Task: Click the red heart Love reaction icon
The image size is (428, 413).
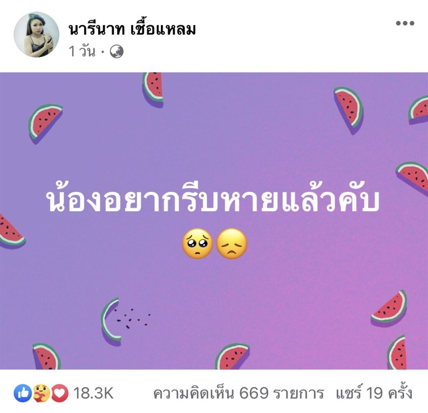Action: (x=60, y=393)
